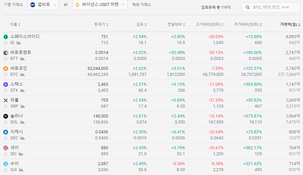Open the 스페이스아이디 coin link
Screen dimensions: 303x175
pyautogui.click(x=25, y=37)
